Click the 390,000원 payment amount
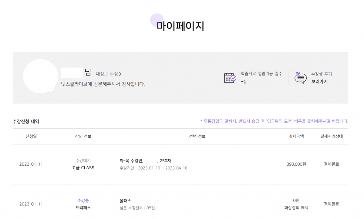 click(296, 164)
